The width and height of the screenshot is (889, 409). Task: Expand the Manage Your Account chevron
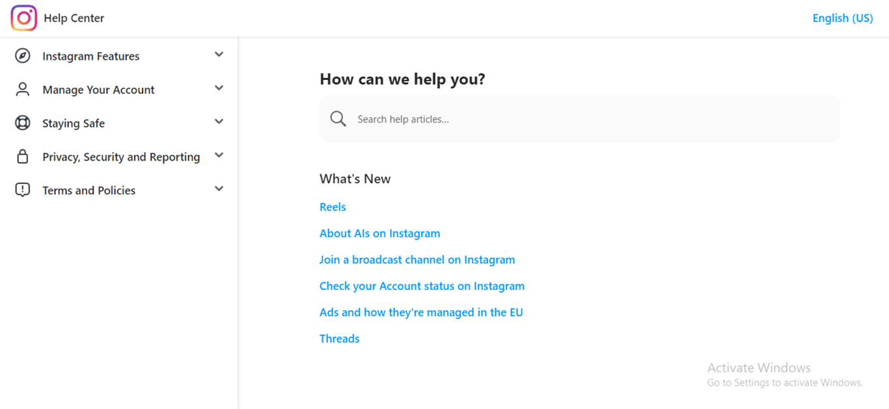219,88
